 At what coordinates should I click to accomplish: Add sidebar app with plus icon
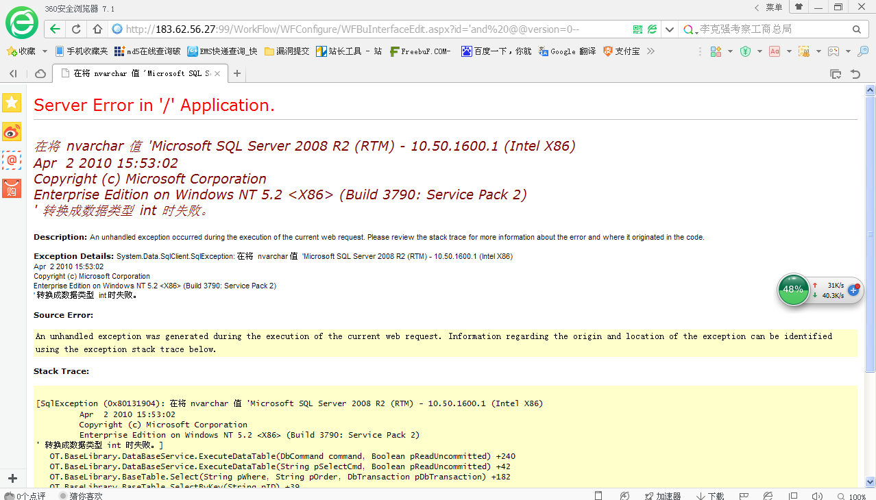(x=12, y=478)
